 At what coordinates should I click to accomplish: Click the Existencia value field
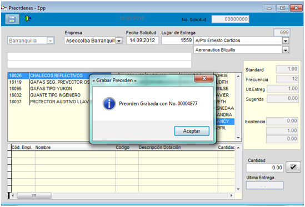[282, 121]
